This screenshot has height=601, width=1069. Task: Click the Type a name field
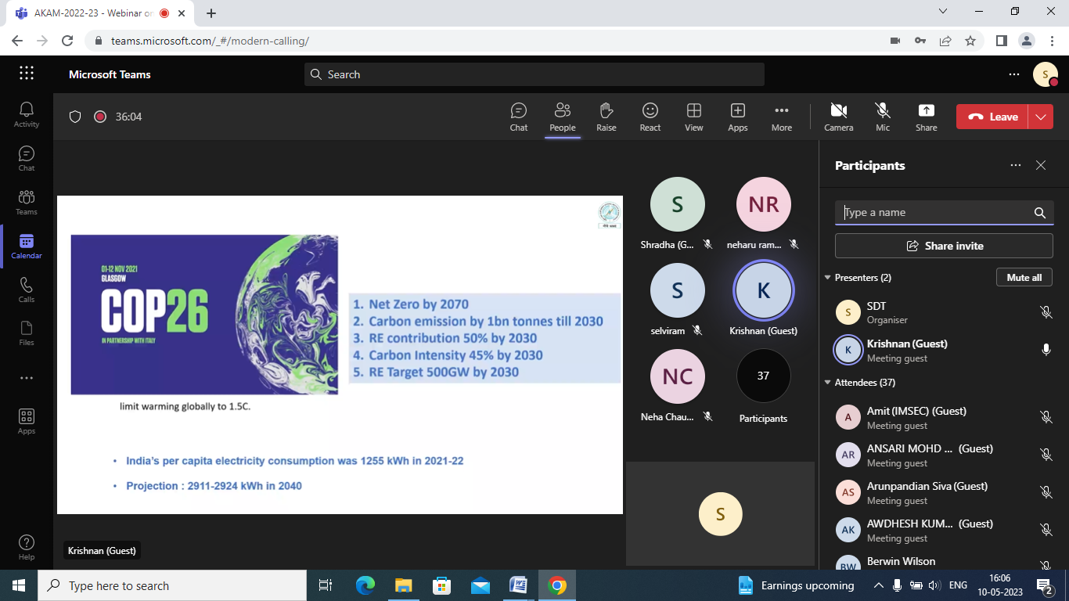pyautogui.click(x=935, y=213)
